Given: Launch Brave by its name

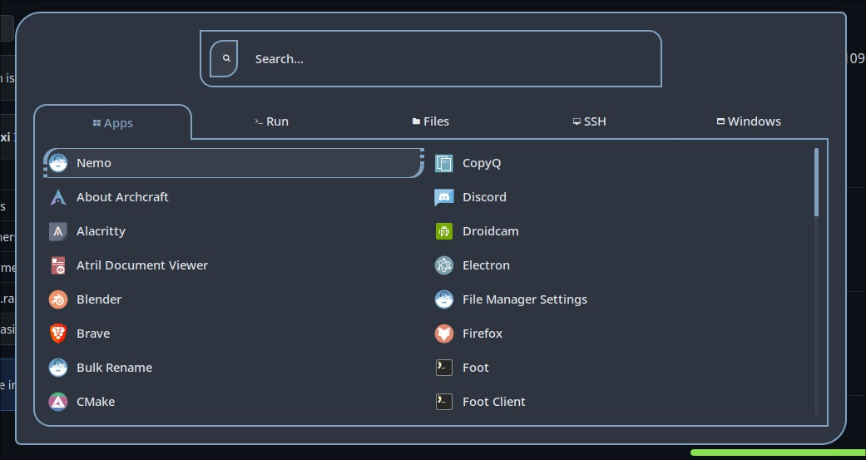Looking at the screenshot, I should pyautogui.click(x=93, y=334).
